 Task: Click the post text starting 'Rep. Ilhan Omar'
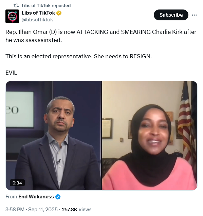coord(101,36)
